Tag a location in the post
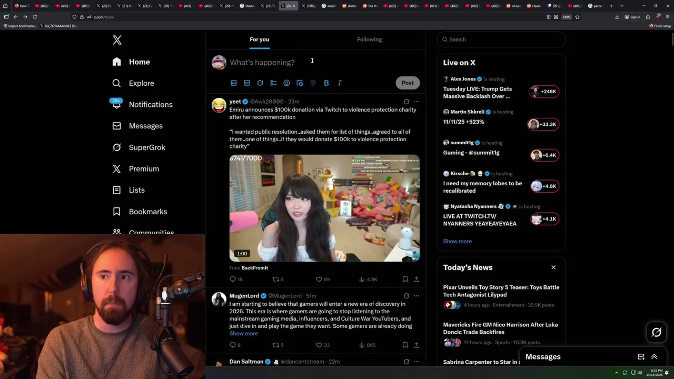 (313, 83)
